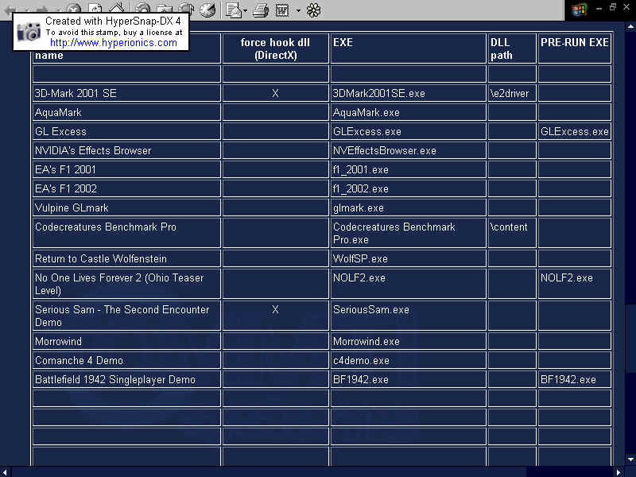The image size is (636, 477).
Task: Click 'GLExcess.exe' in PRE-RUN EXE column
Action: [574, 131]
